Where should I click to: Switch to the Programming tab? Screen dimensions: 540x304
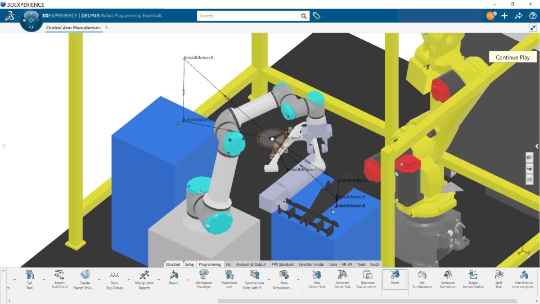tap(210, 265)
